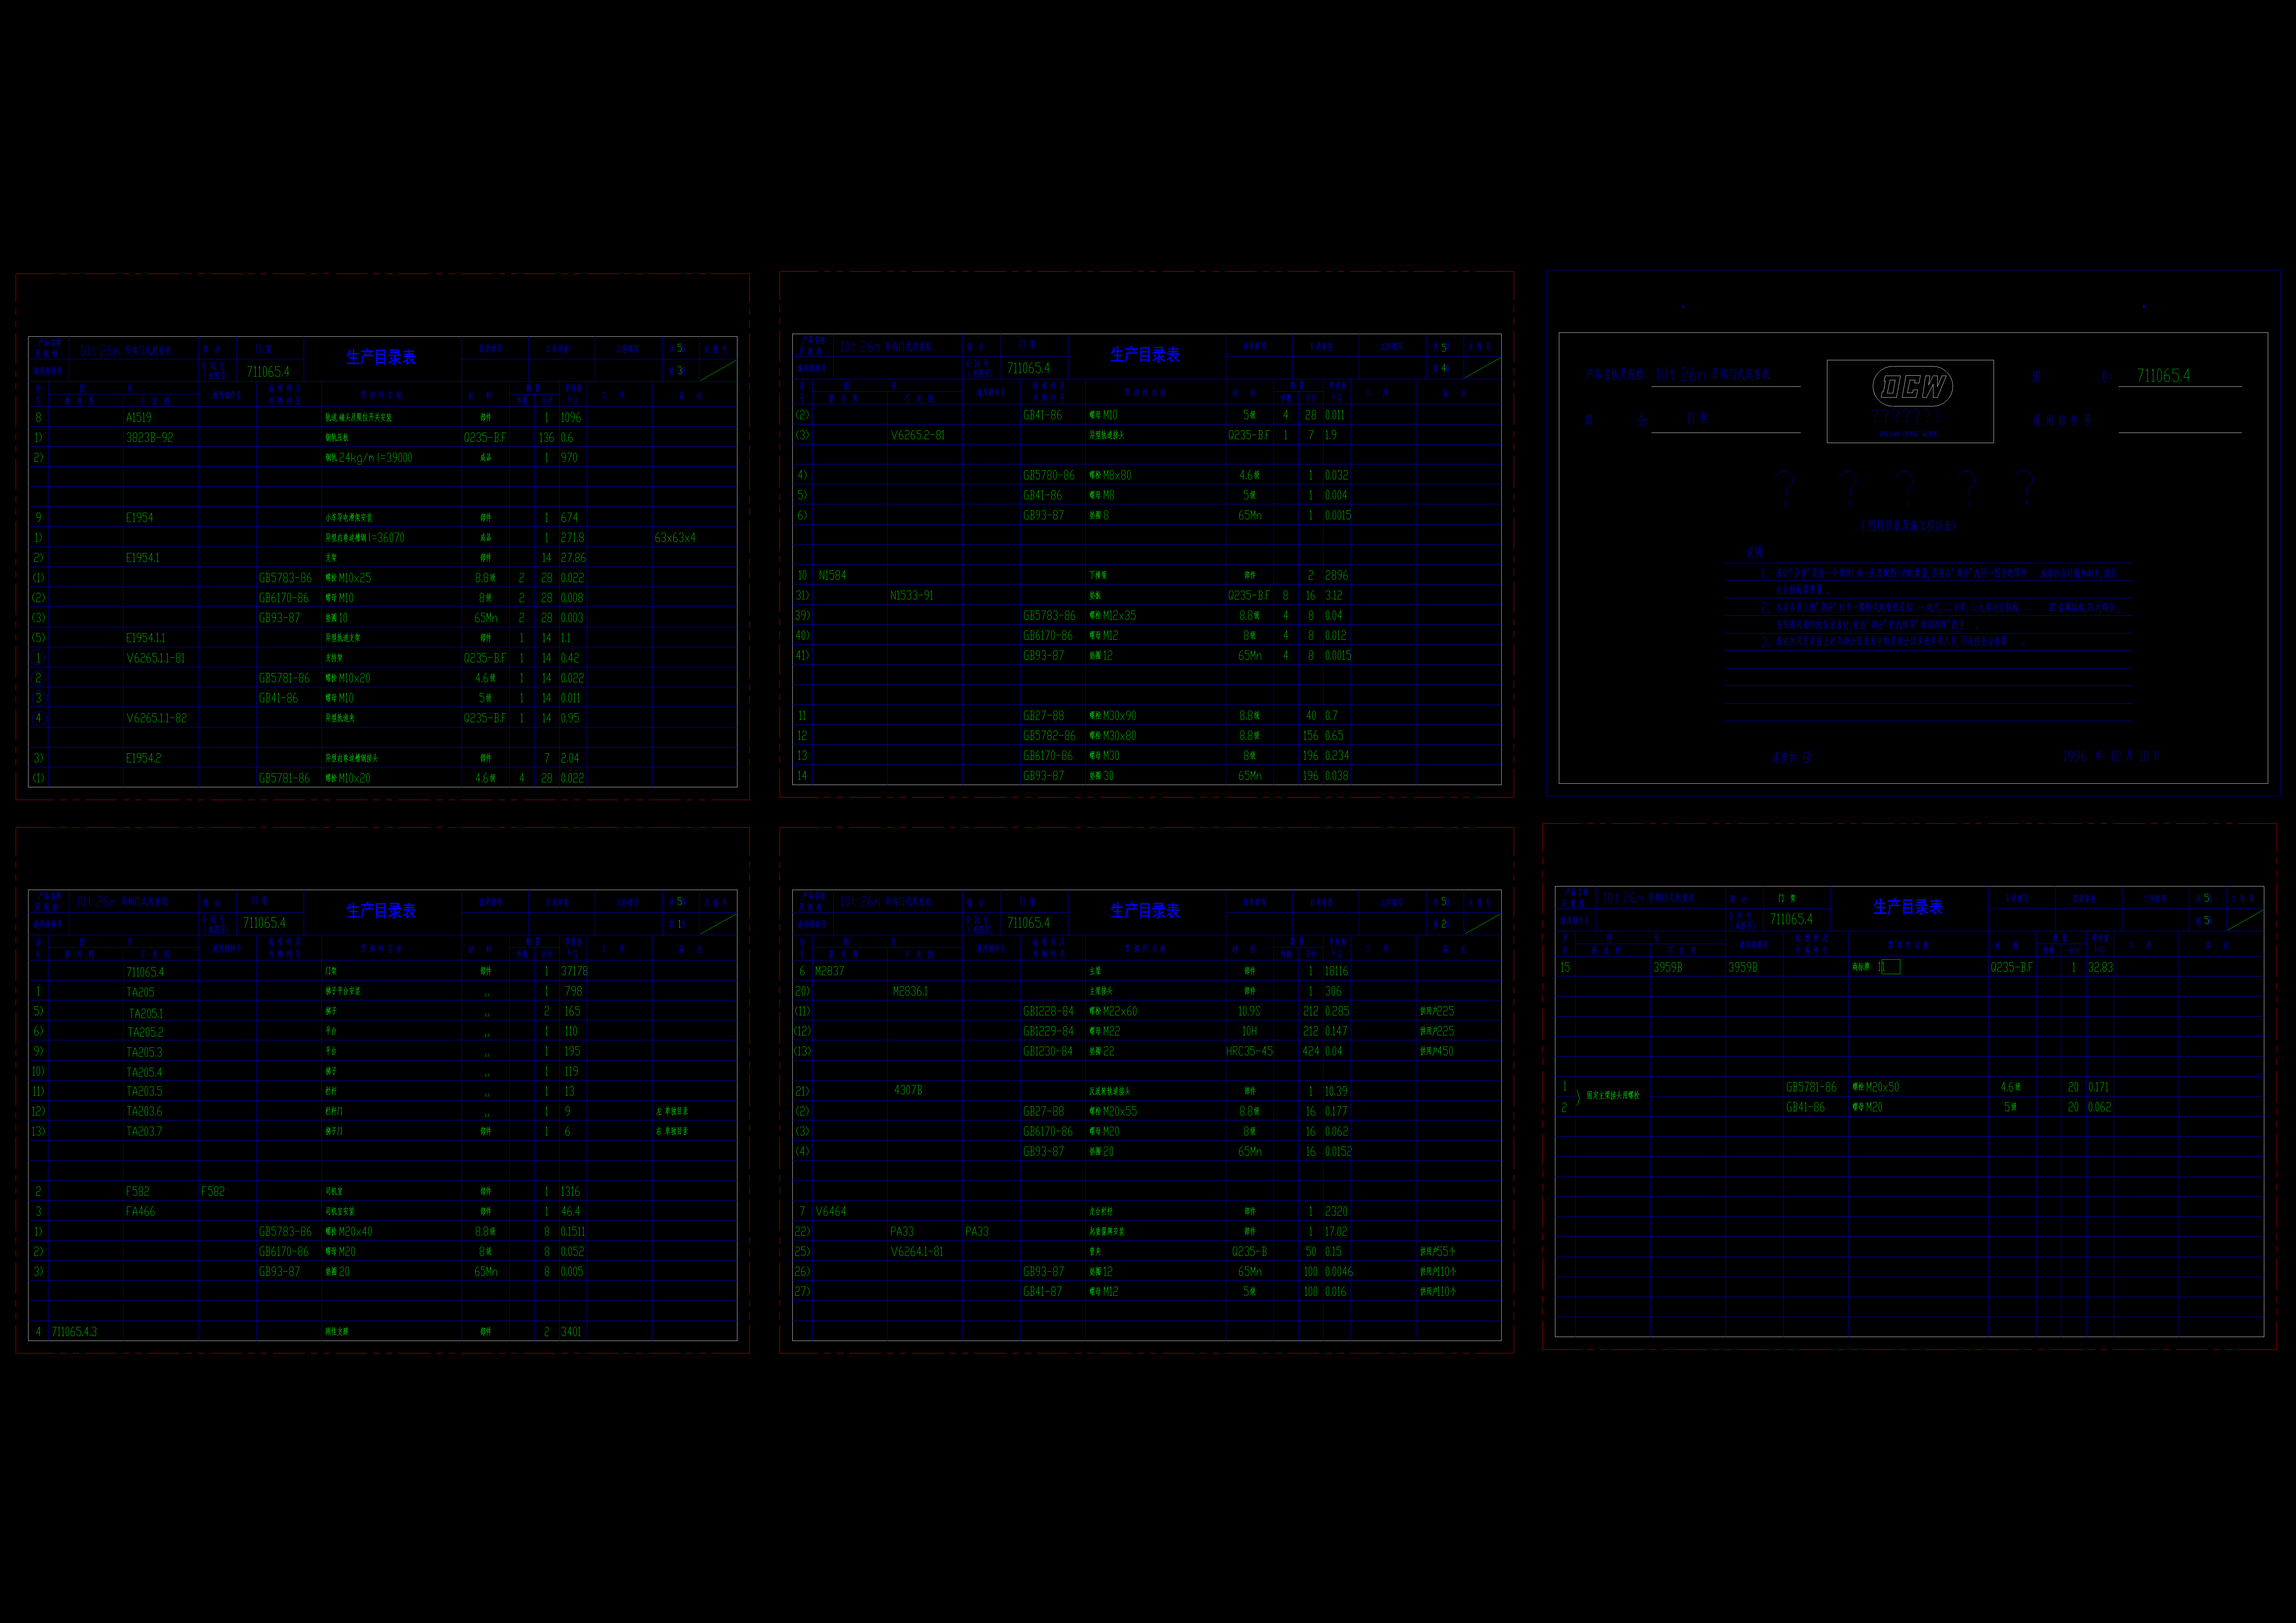
Task: Click drawing number V6265.1.1-81
Action: [x=156, y=658]
